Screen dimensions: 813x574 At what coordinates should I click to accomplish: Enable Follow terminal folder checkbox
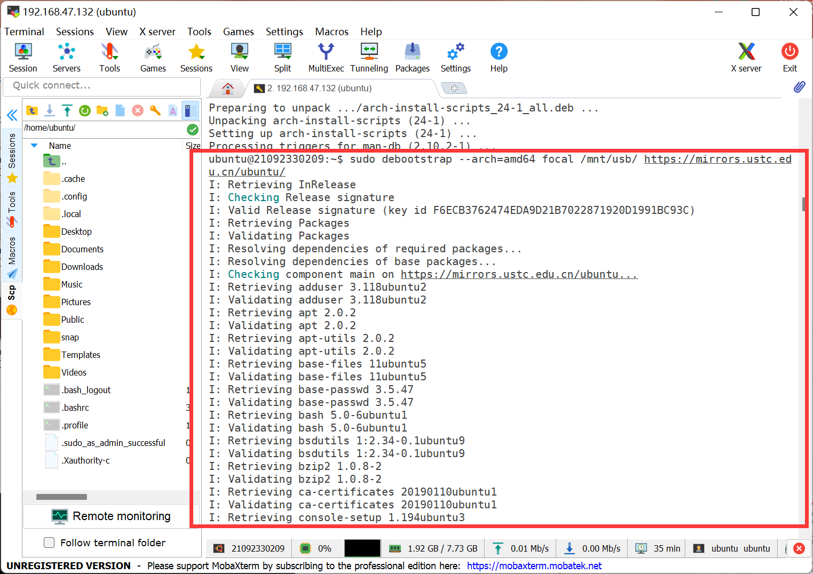coord(49,543)
